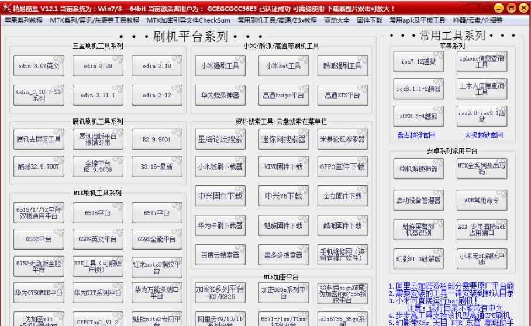Open 酷派R2.9.7007 platform

point(39,167)
